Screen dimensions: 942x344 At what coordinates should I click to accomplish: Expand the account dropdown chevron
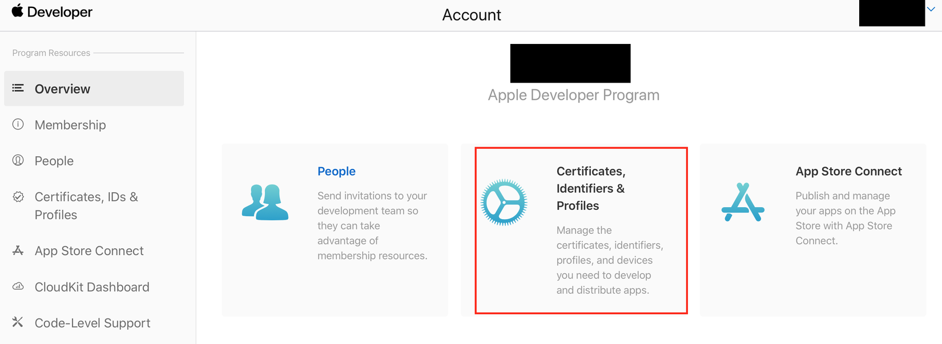pyautogui.click(x=931, y=10)
